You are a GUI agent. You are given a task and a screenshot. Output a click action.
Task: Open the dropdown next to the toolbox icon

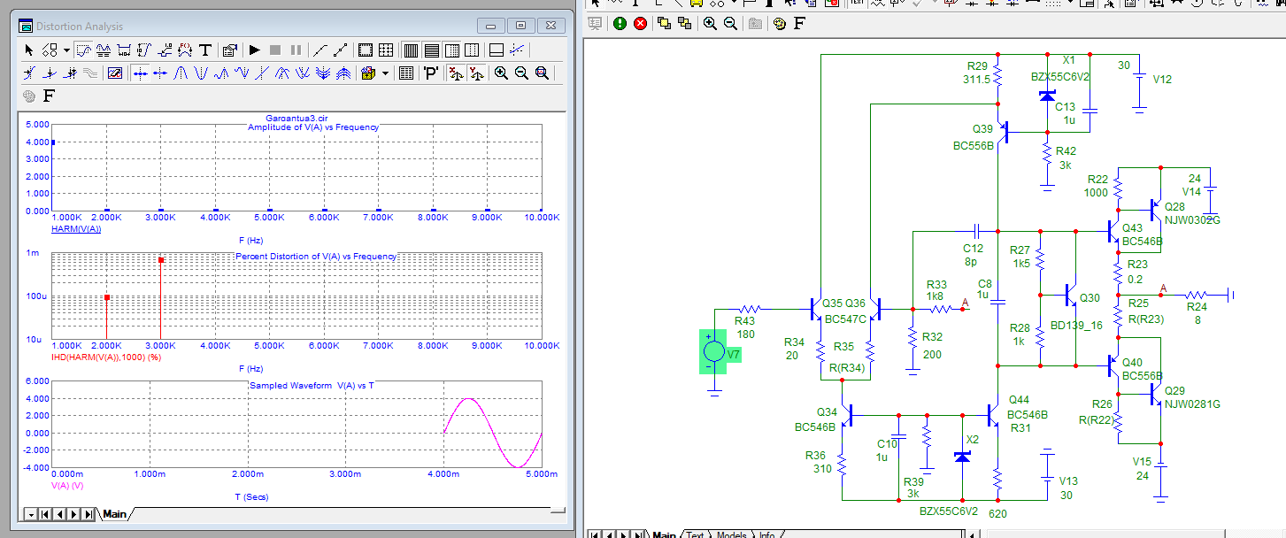(x=385, y=73)
